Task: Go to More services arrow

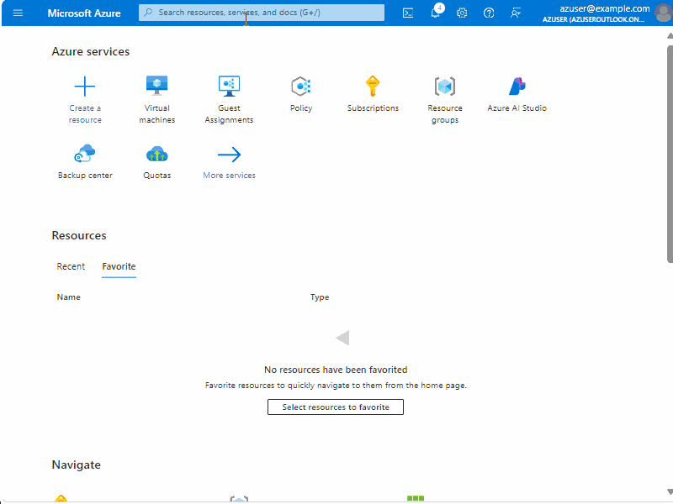Action: 229,161
